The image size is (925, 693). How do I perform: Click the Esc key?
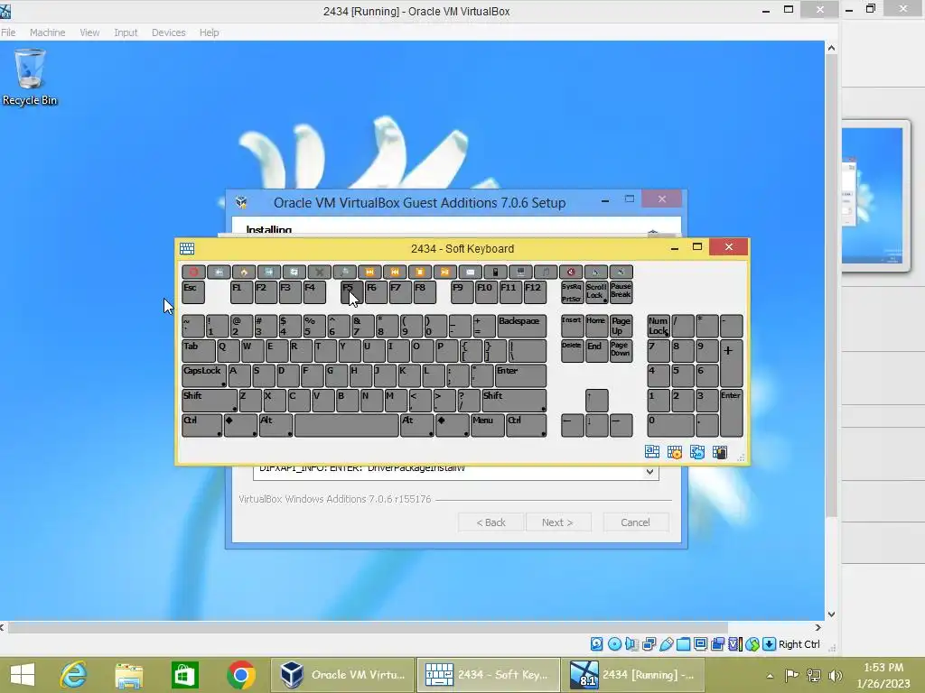pos(193,291)
